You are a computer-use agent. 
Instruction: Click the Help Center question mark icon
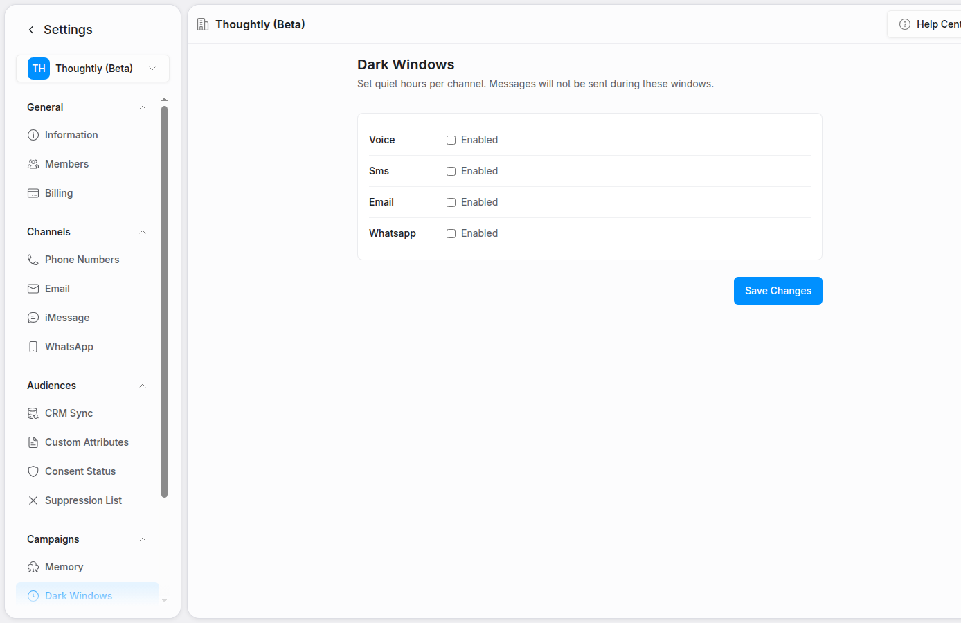coord(905,24)
